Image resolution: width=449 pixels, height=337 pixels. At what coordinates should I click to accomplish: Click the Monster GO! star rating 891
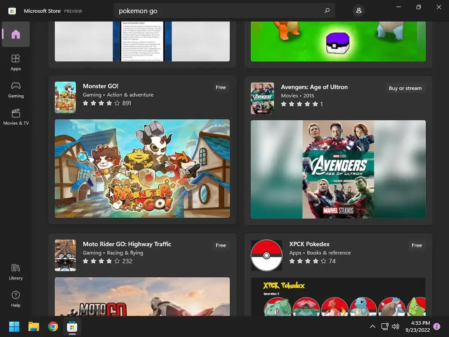point(107,103)
